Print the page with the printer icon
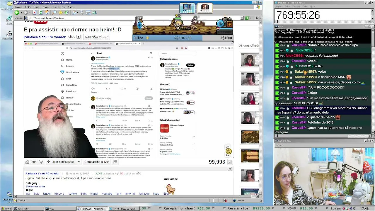Screen dimensions: 375x211 pyautogui.click(x=82, y=13)
